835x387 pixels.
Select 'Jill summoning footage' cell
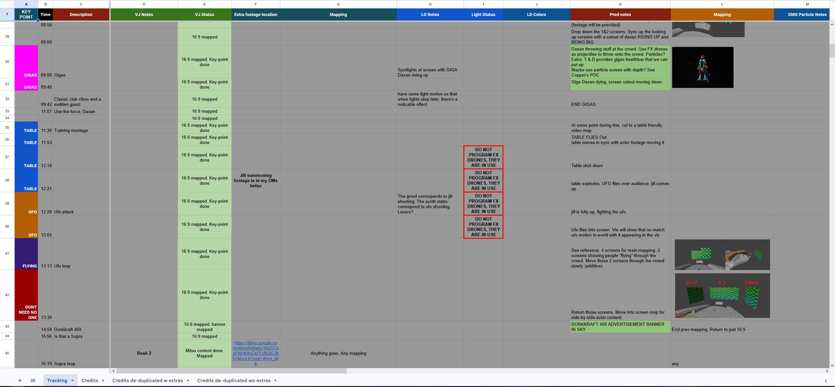(x=256, y=180)
